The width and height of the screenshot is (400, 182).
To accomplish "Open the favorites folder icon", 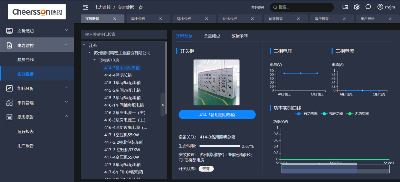I will pos(345,7).
